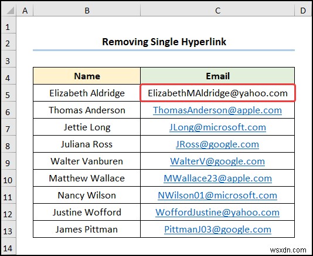Select row 5 header

[x=8, y=93]
